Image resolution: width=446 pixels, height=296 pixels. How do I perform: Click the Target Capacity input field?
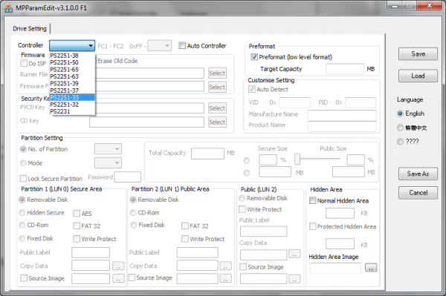click(x=345, y=69)
